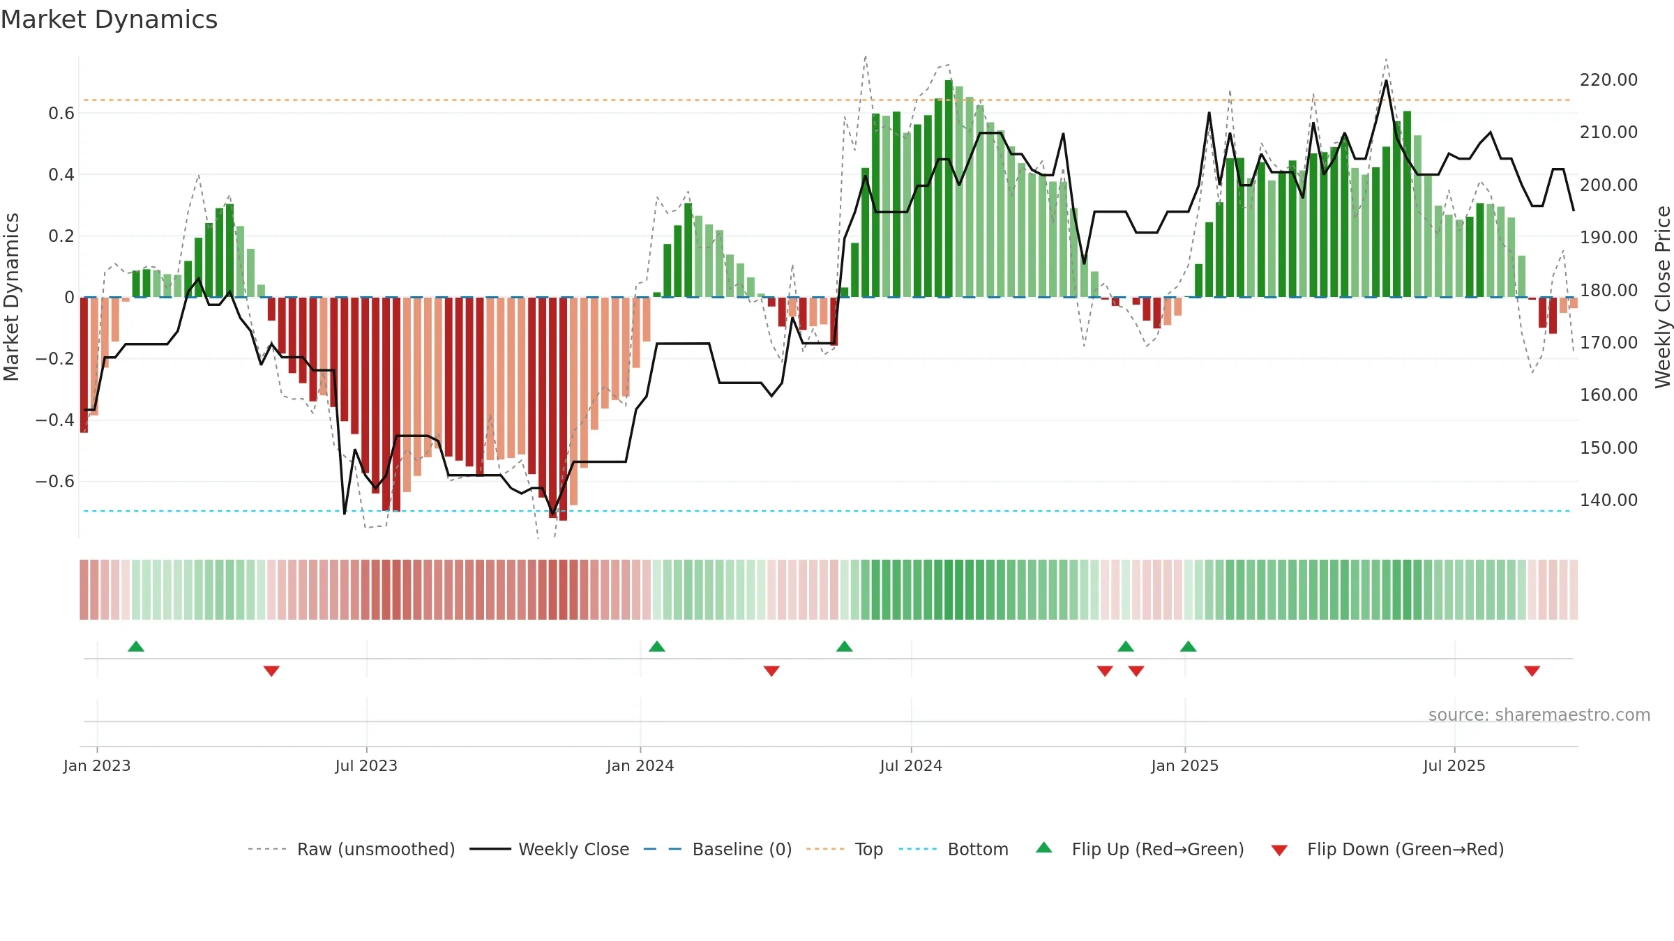Click the 160.00 price axis label
The height and width of the screenshot is (941, 1674).
1608,395
